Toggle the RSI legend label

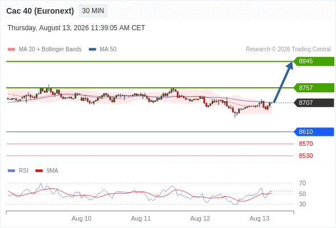coord(23,171)
